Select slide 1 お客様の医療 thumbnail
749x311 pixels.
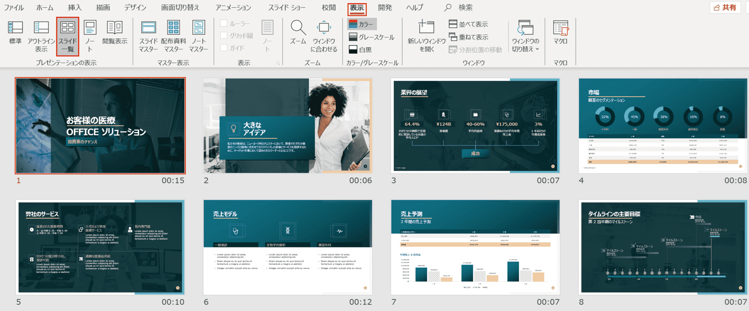(x=100, y=125)
